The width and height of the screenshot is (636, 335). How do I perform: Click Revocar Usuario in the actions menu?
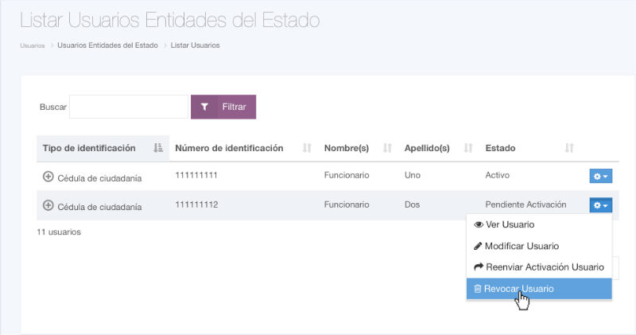pyautogui.click(x=518, y=288)
